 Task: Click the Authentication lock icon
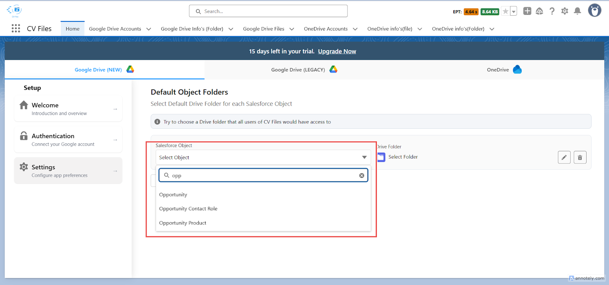pyautogui.click(x=24, y=136)
